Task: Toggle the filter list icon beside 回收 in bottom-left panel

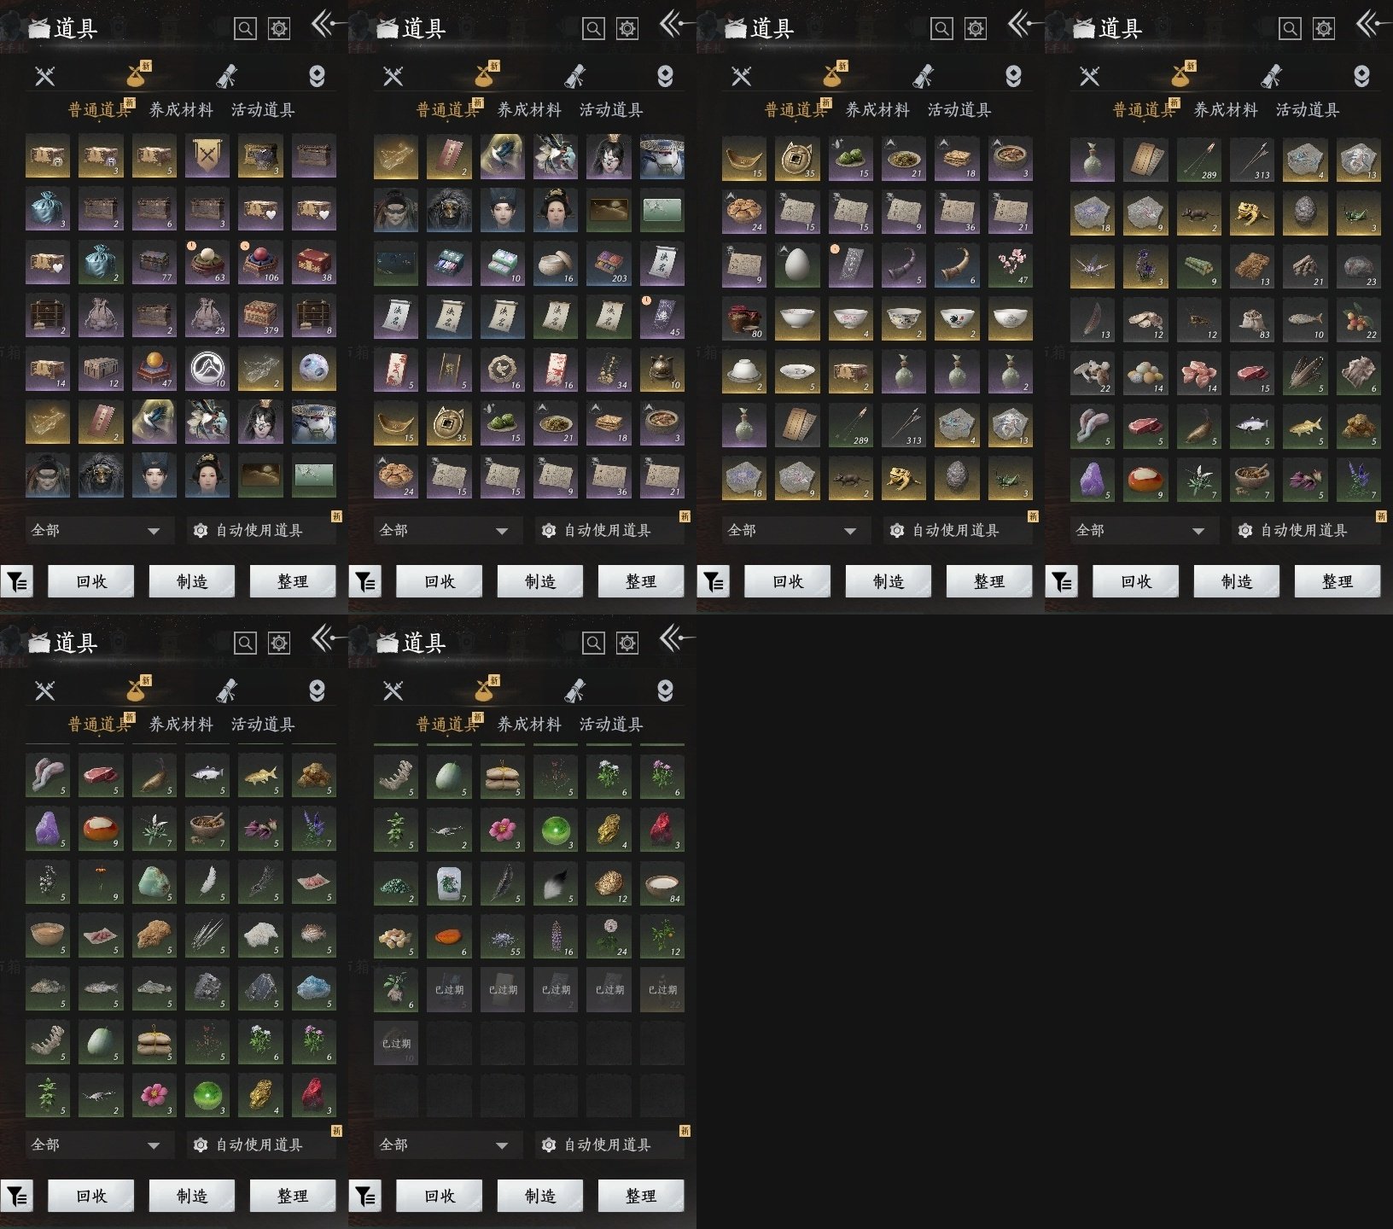Action: click(x=17, y=1196)
